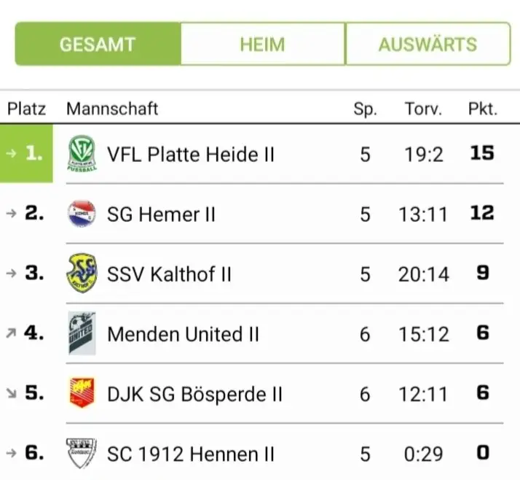Click the SG Hemer II club logo

(82, 214)
